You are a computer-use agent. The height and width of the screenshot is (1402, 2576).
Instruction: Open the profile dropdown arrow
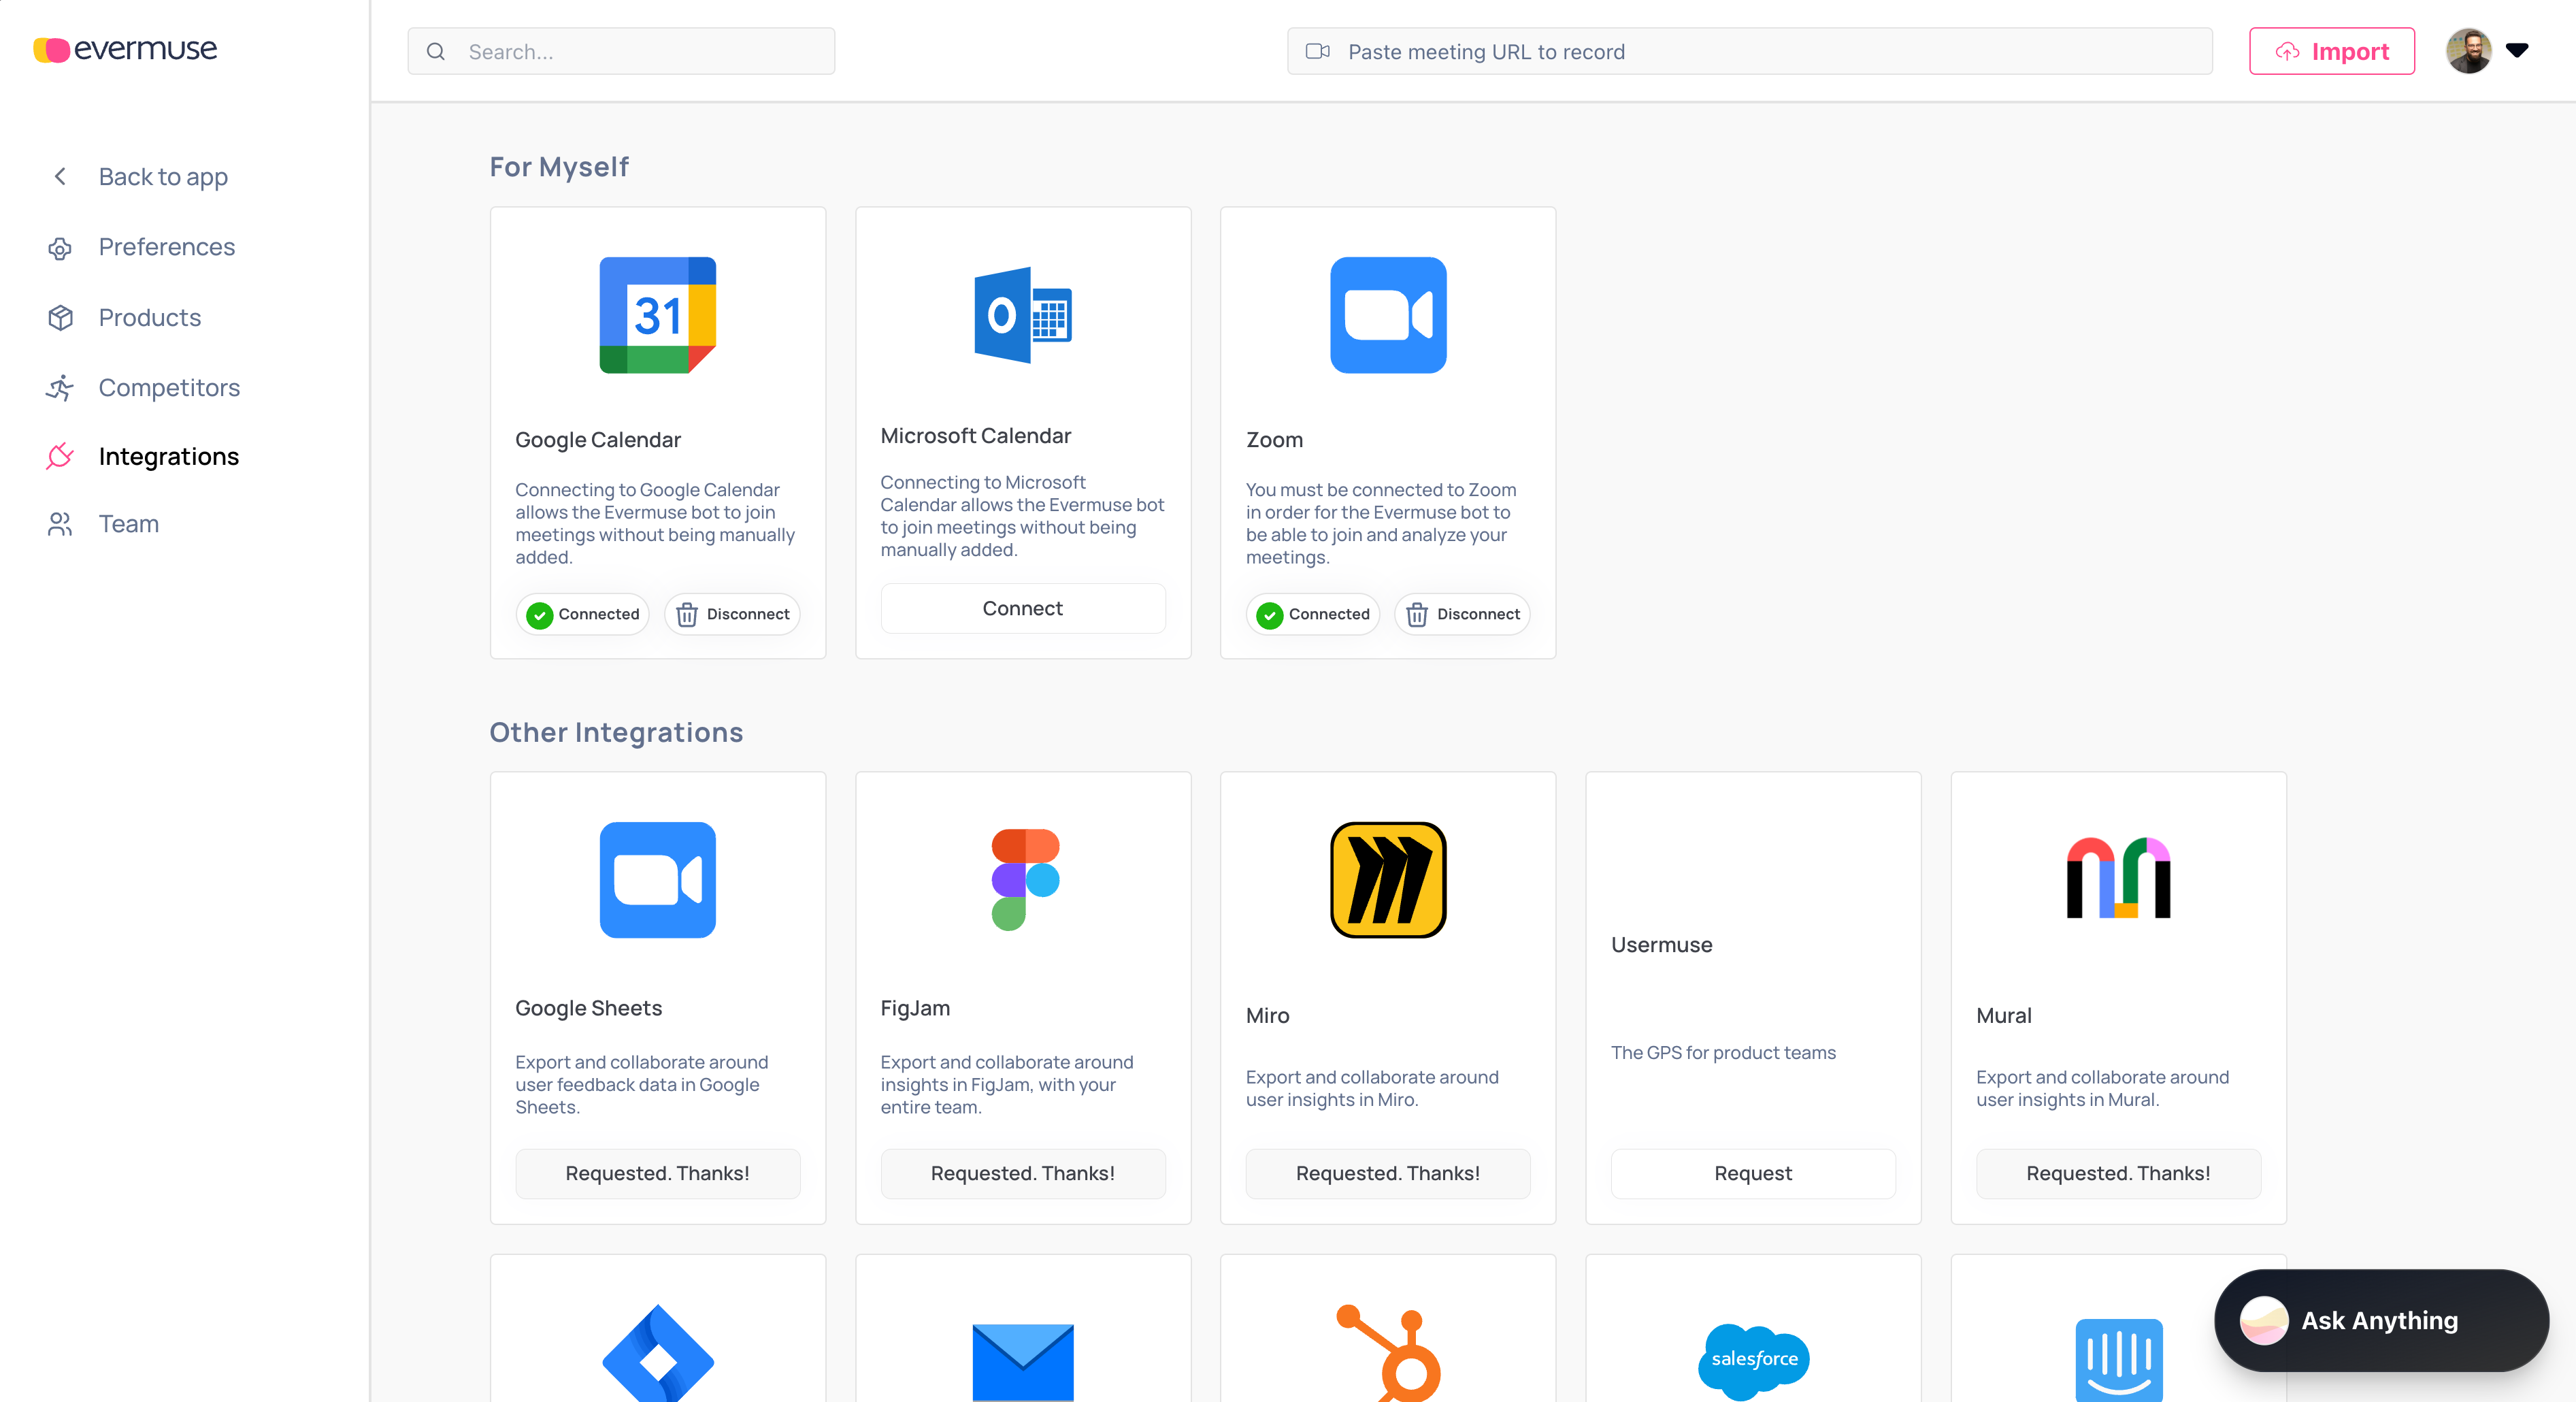coord(2517,50)
